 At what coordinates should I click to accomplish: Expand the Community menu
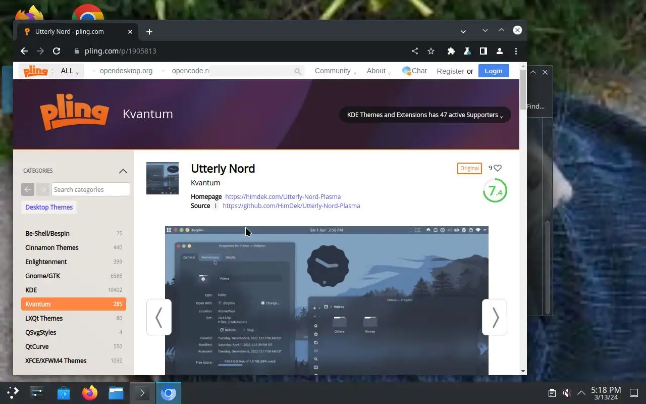point(336,71)
